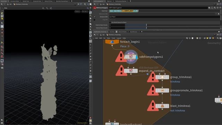Click the network editor search magnifier icon
This screenshot has height=125, width=222.
[x=218, y=38]
